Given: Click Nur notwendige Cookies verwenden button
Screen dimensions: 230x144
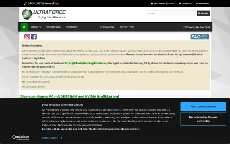Looking at the screenshot, I should tap(203, 119).
